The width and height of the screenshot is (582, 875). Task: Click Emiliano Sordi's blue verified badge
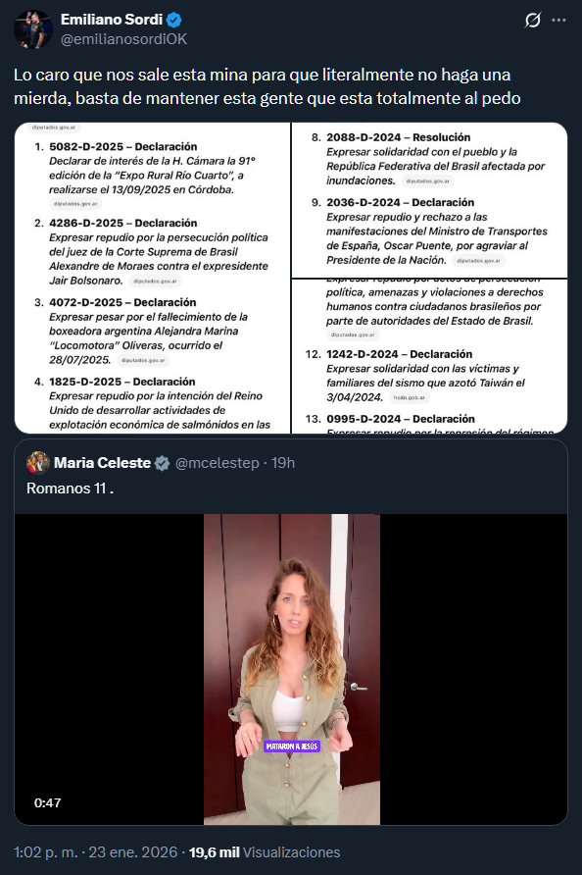tap(174, 20)
